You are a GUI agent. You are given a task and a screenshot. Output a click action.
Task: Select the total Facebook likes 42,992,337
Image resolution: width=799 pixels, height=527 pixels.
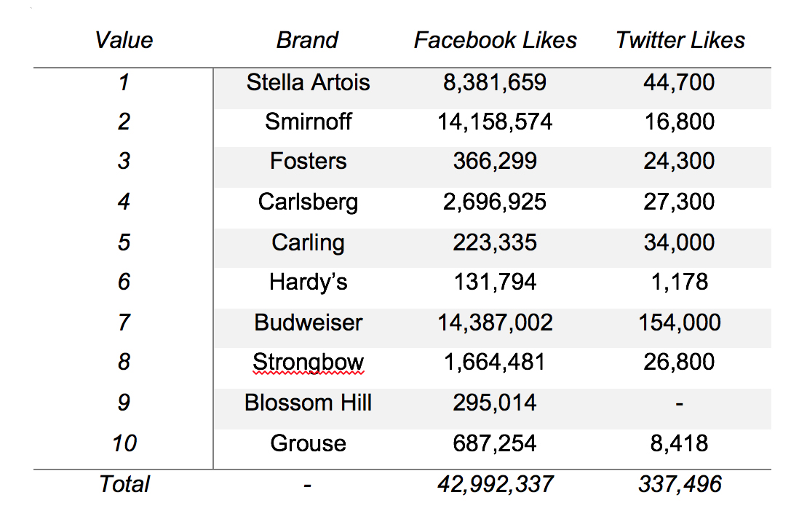pos(495,484)
